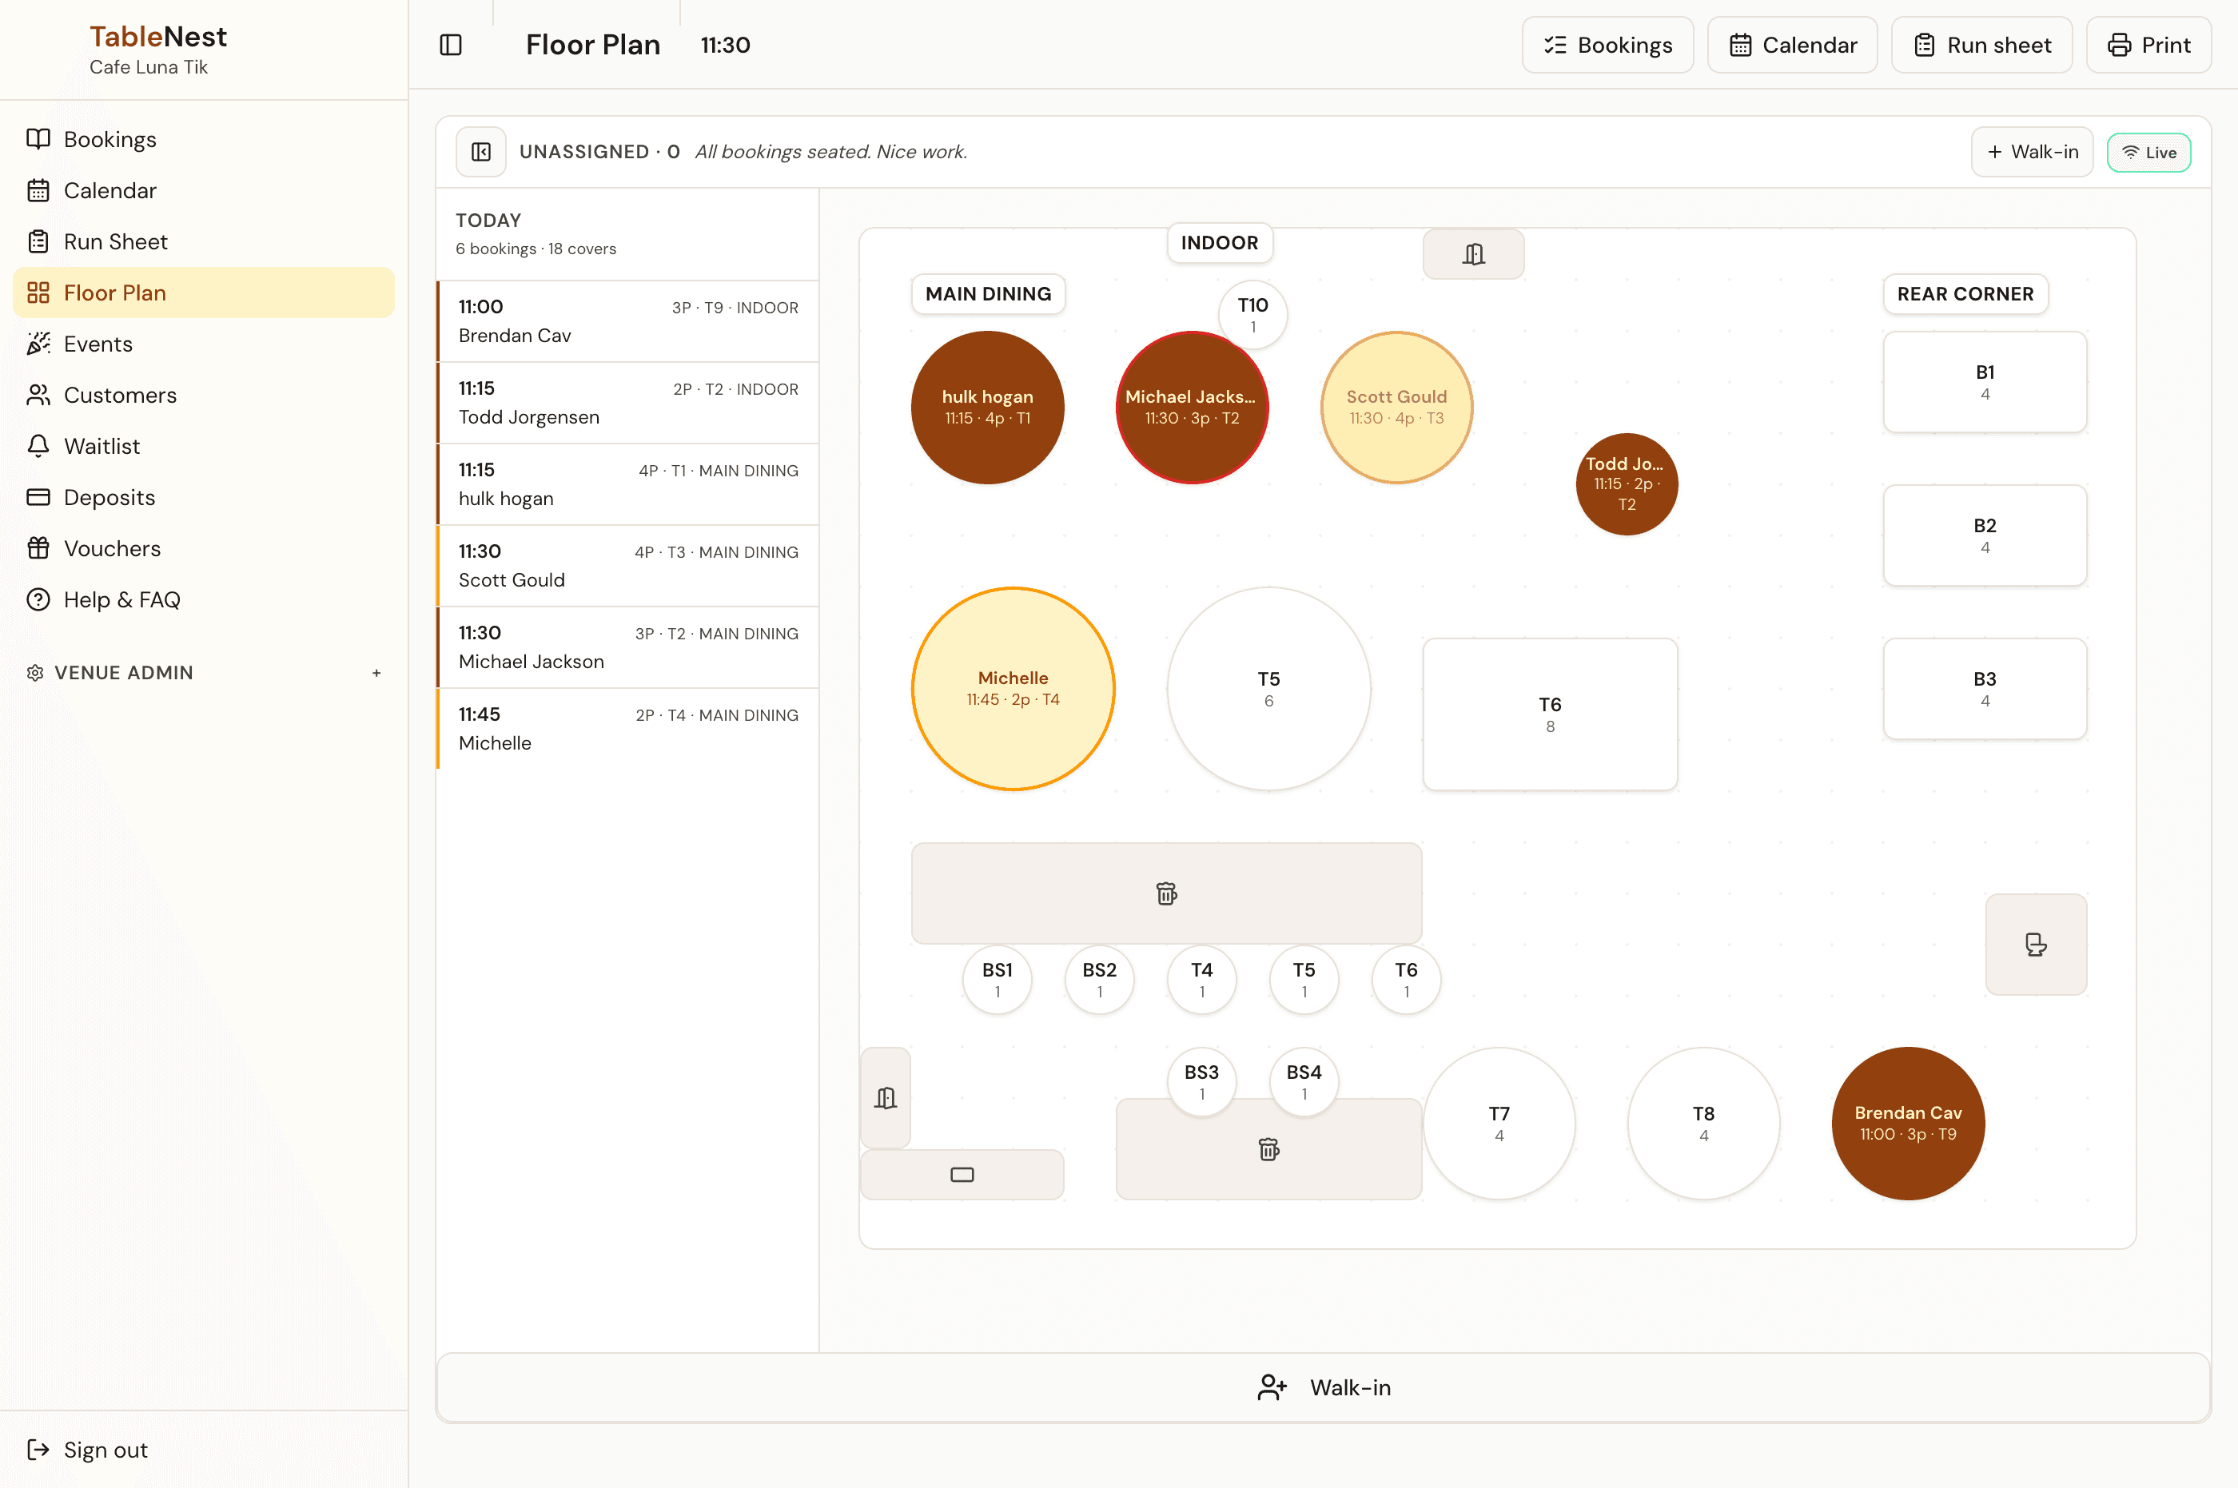The width and height of the screenshot is (2238, 1488).
Task: Select Michael Jackson 11:30 booking row
Action: [627, 647]
